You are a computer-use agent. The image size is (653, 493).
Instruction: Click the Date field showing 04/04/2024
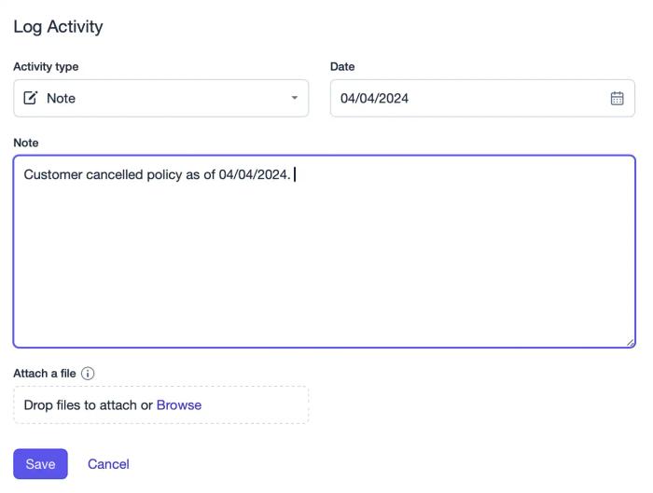[482, 98]
